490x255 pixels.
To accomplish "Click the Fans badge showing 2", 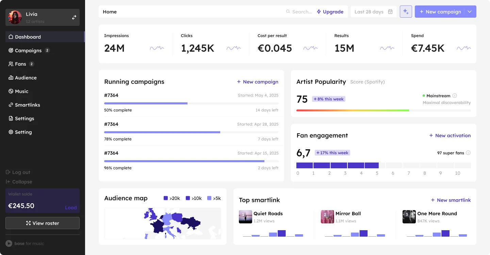I will [x=32, y=64].
